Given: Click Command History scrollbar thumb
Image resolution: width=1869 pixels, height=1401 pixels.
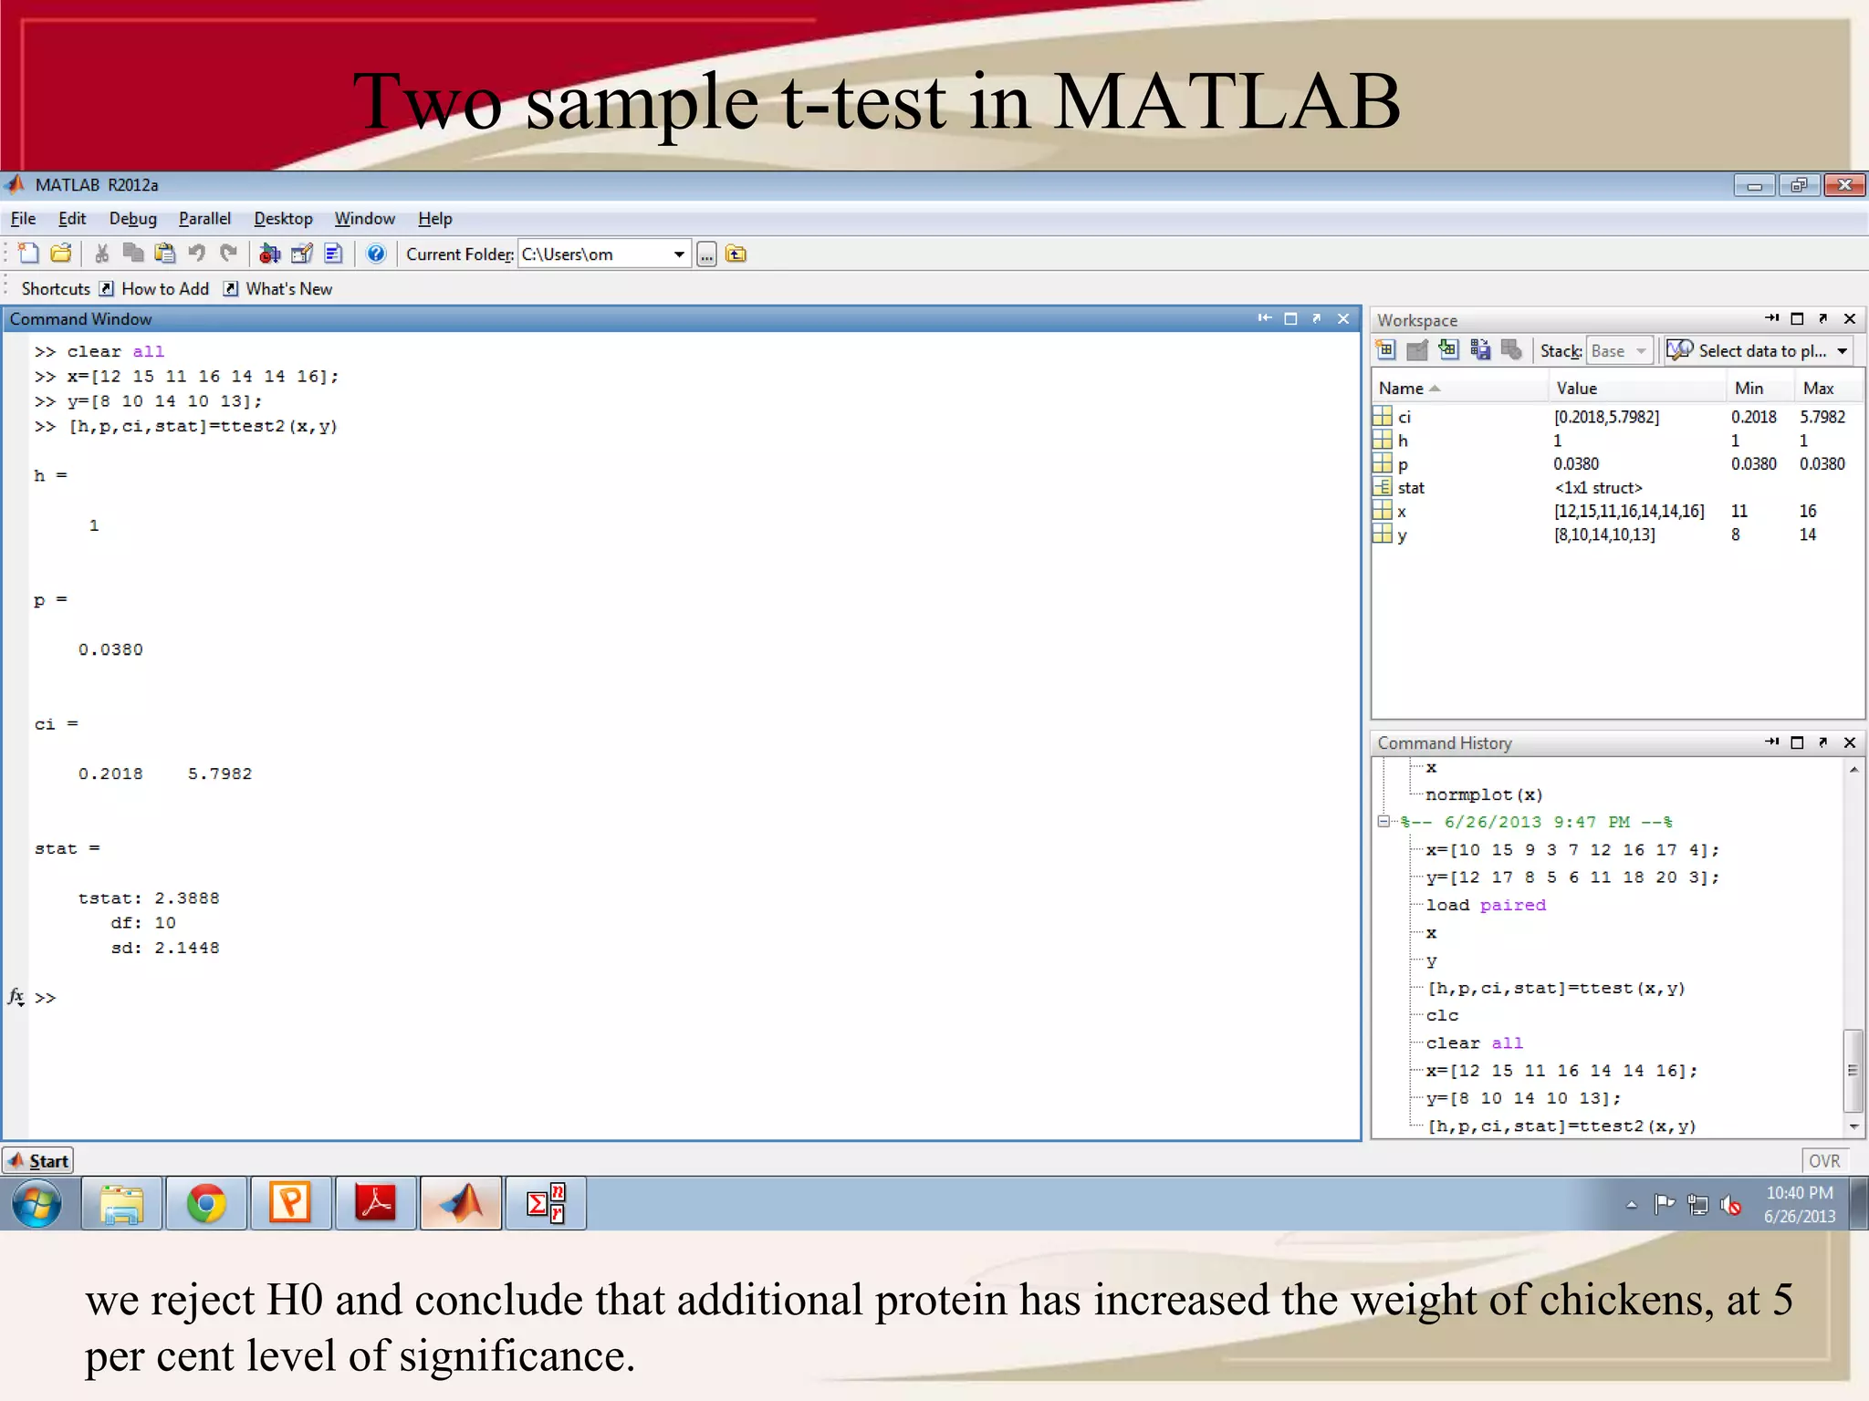Looking at the screenshot, I should tap(1853, 1071).
